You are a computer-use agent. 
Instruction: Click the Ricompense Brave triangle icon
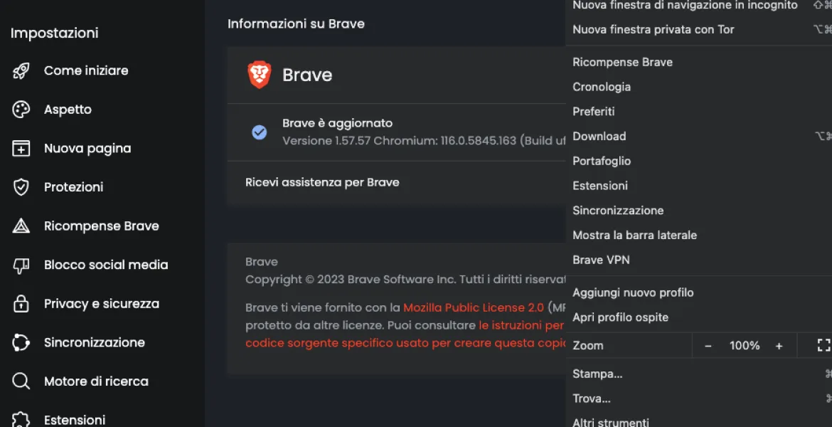[21, 226]
